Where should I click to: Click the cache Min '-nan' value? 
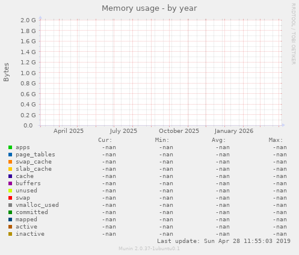pyautogui.click(x=166, y=176)
